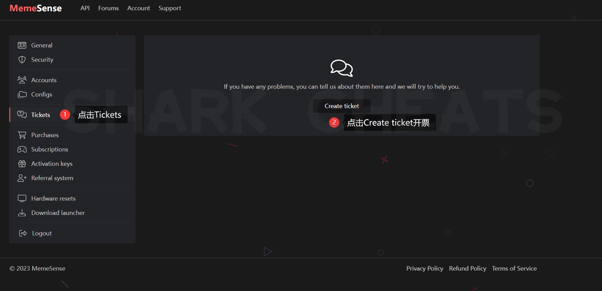Viewport: 602px width, 291px height.
Task: Click the ID card icon beside General
Action: click(x=22, y=45)
